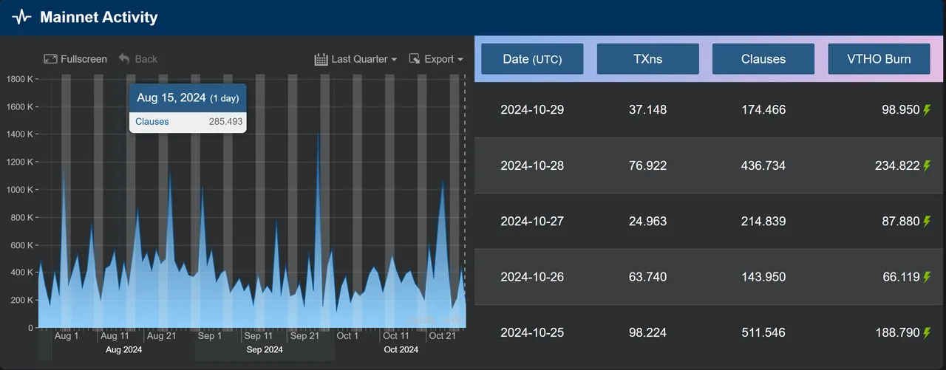Click the Oct 1 label on time axis
Screen dimensions: 946x370
click(347, 336)
